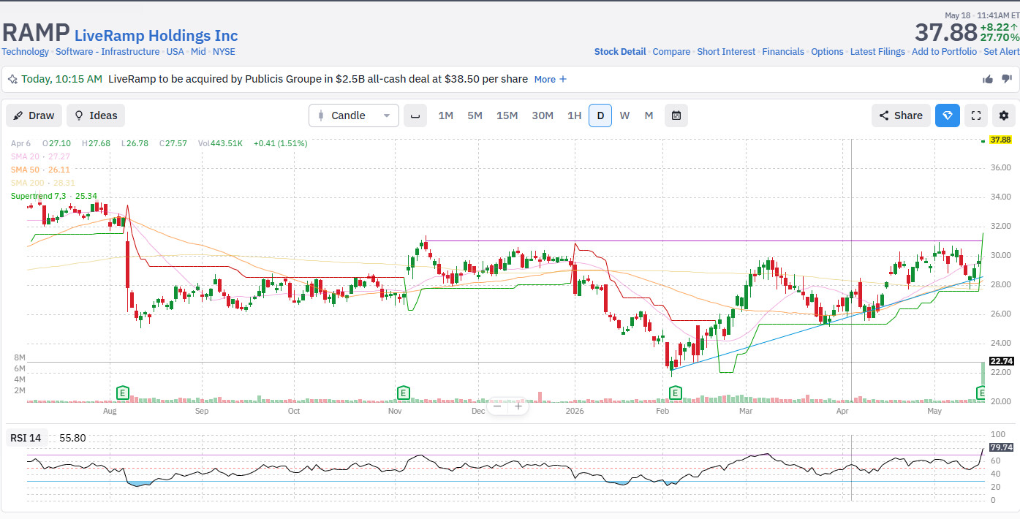
Task: Switch to the 1H timeframe
Action: 575,115
